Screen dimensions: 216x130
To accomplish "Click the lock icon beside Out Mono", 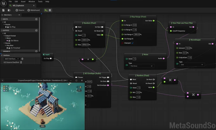I will [9, 40].
